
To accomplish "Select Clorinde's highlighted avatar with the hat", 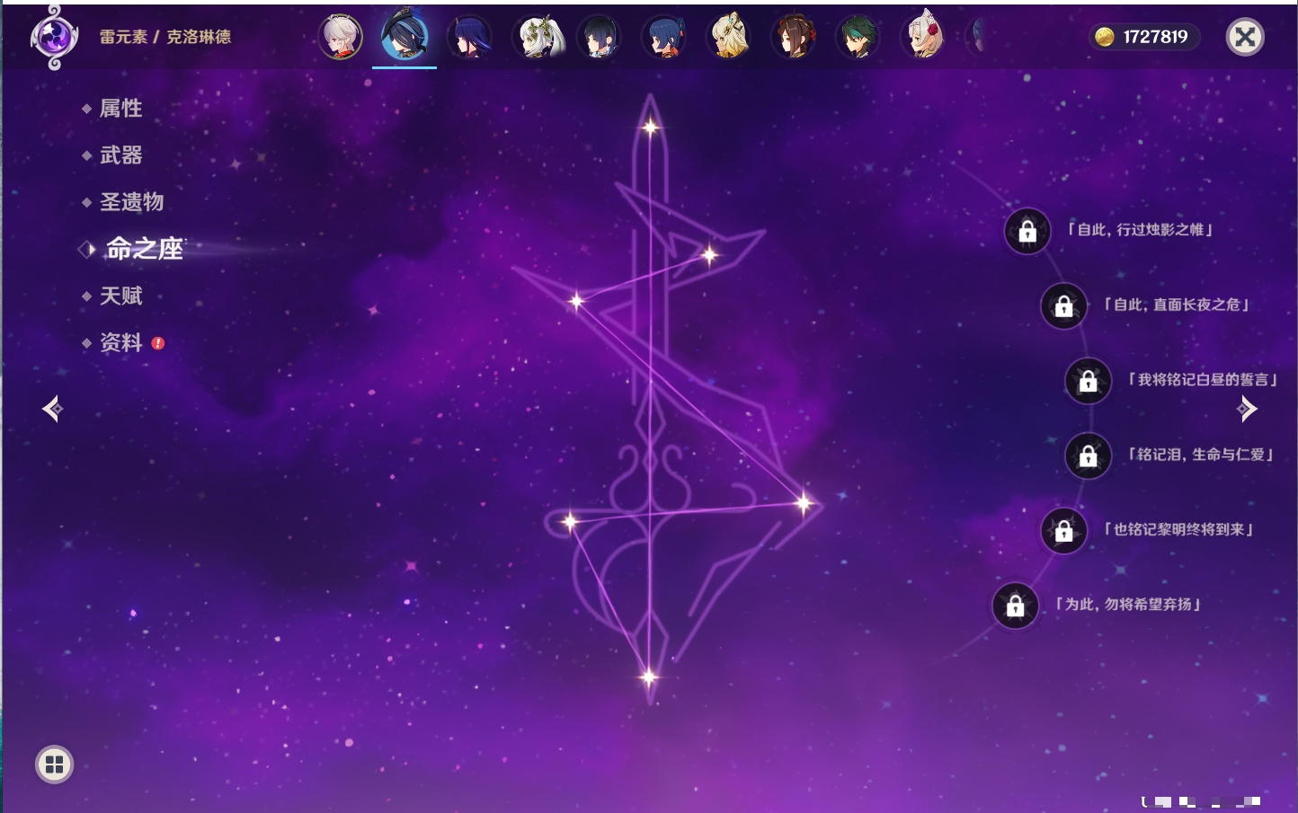I will tap(405, 36).
